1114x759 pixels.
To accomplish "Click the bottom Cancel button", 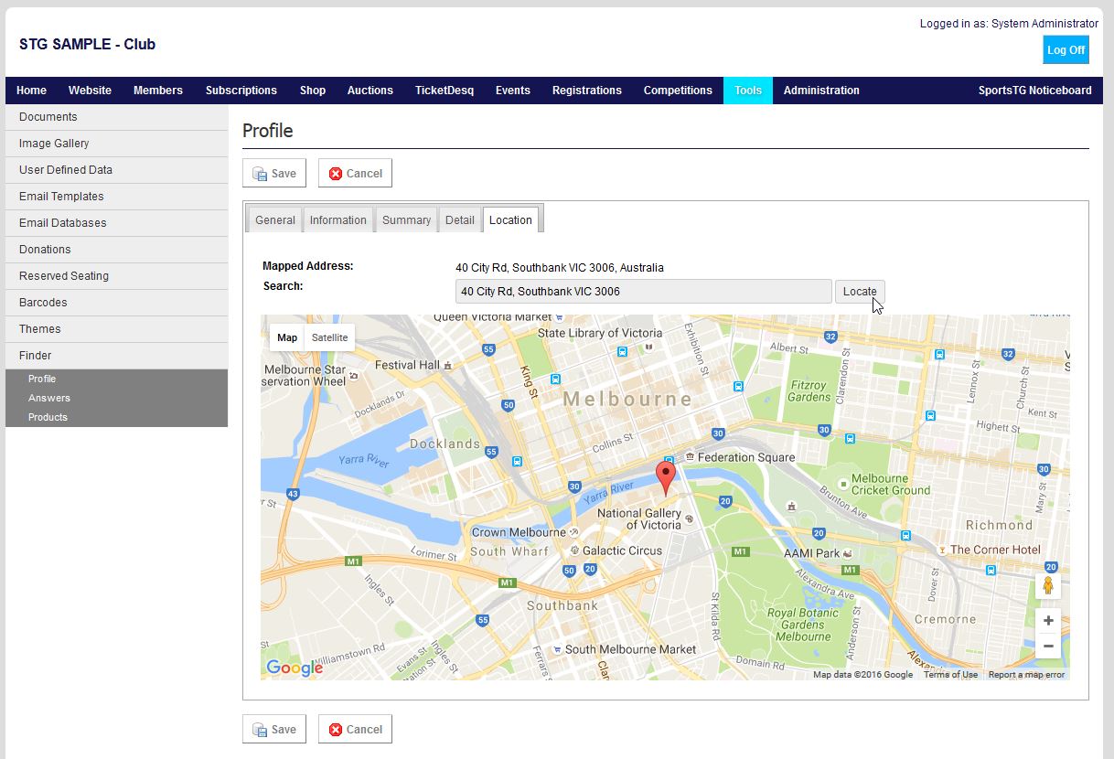I will point(355,729).
